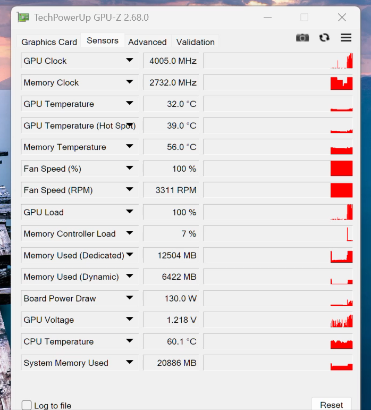Minimize the GPU-Z window
Viewport: 371px width, 410px height.
coord(267,18)
